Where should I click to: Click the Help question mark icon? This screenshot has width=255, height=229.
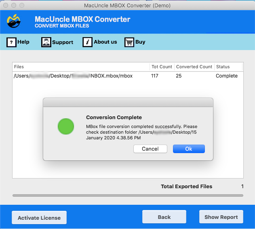point(11,42)
